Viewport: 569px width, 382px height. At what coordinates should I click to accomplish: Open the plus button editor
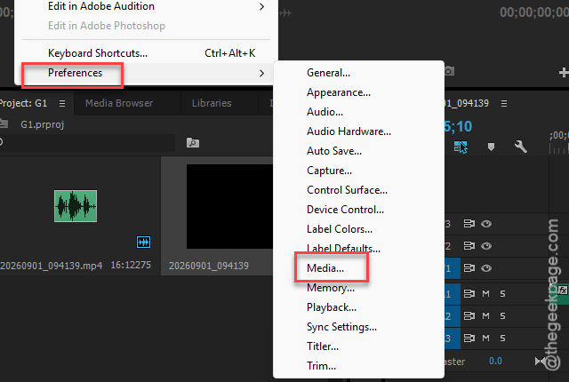(564, 73)
